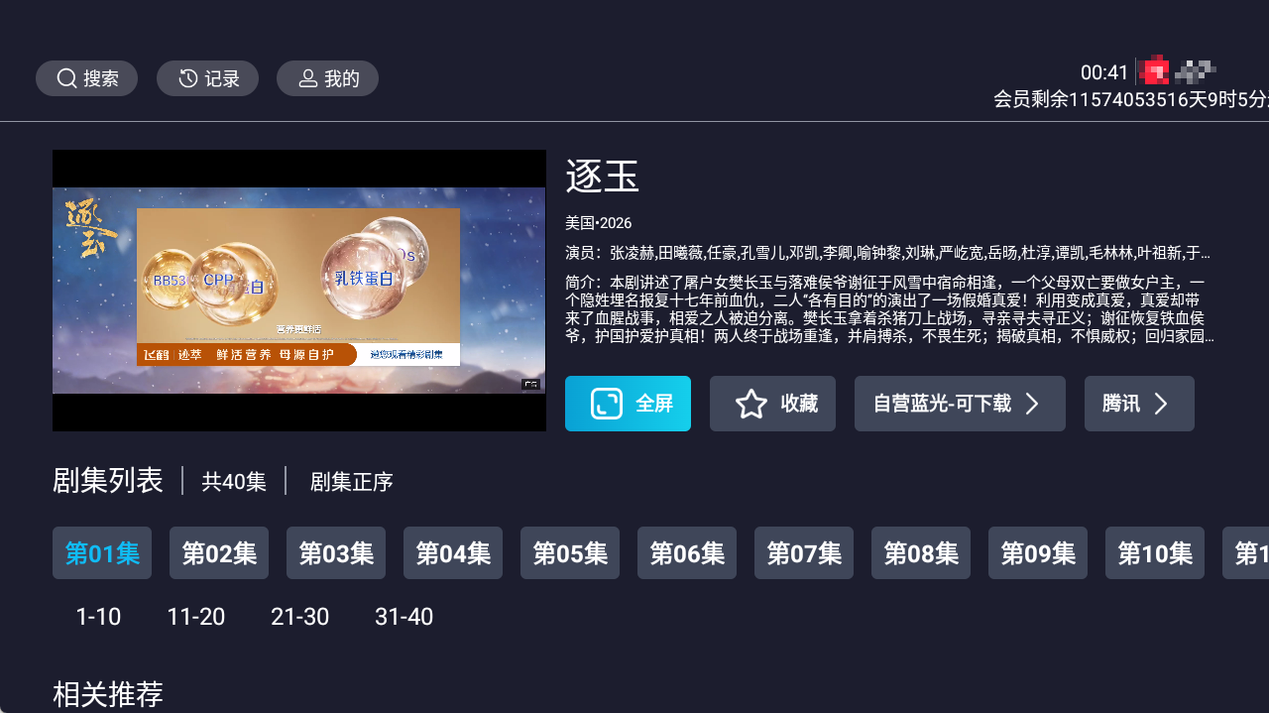
Task: Expand the truncated 简介 synopsis text
Action: [889, 309]
